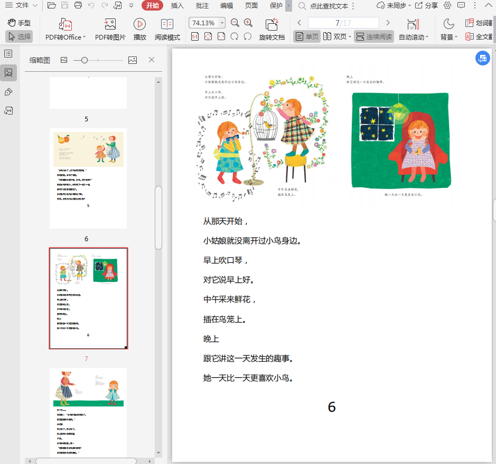
Task: Expand the quick access toolbar dropdown
Action: 132,5
